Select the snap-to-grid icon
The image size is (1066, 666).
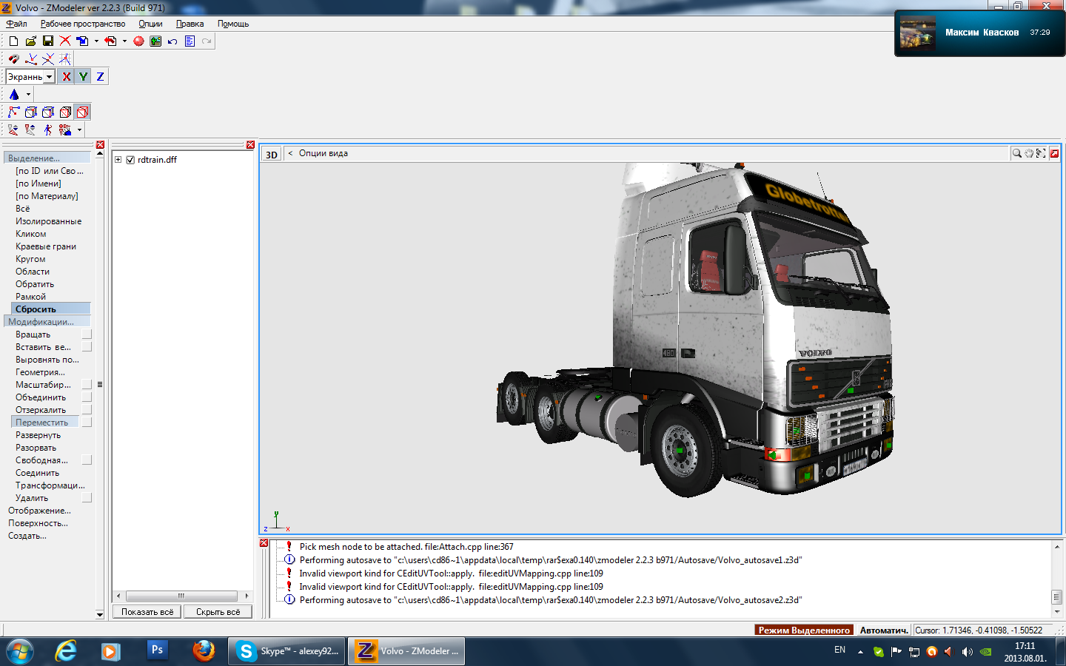coord(65,59)
